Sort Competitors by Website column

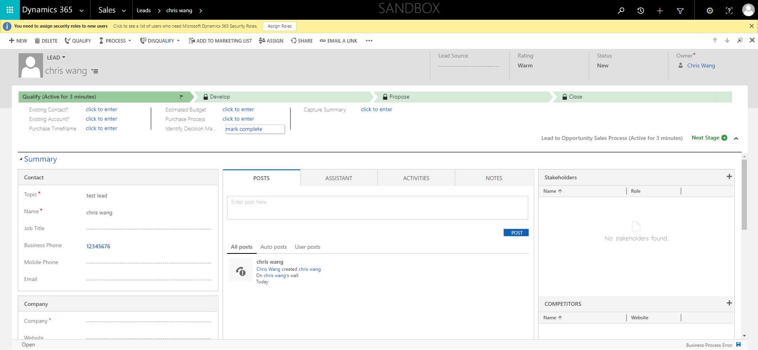click(640, 318)
